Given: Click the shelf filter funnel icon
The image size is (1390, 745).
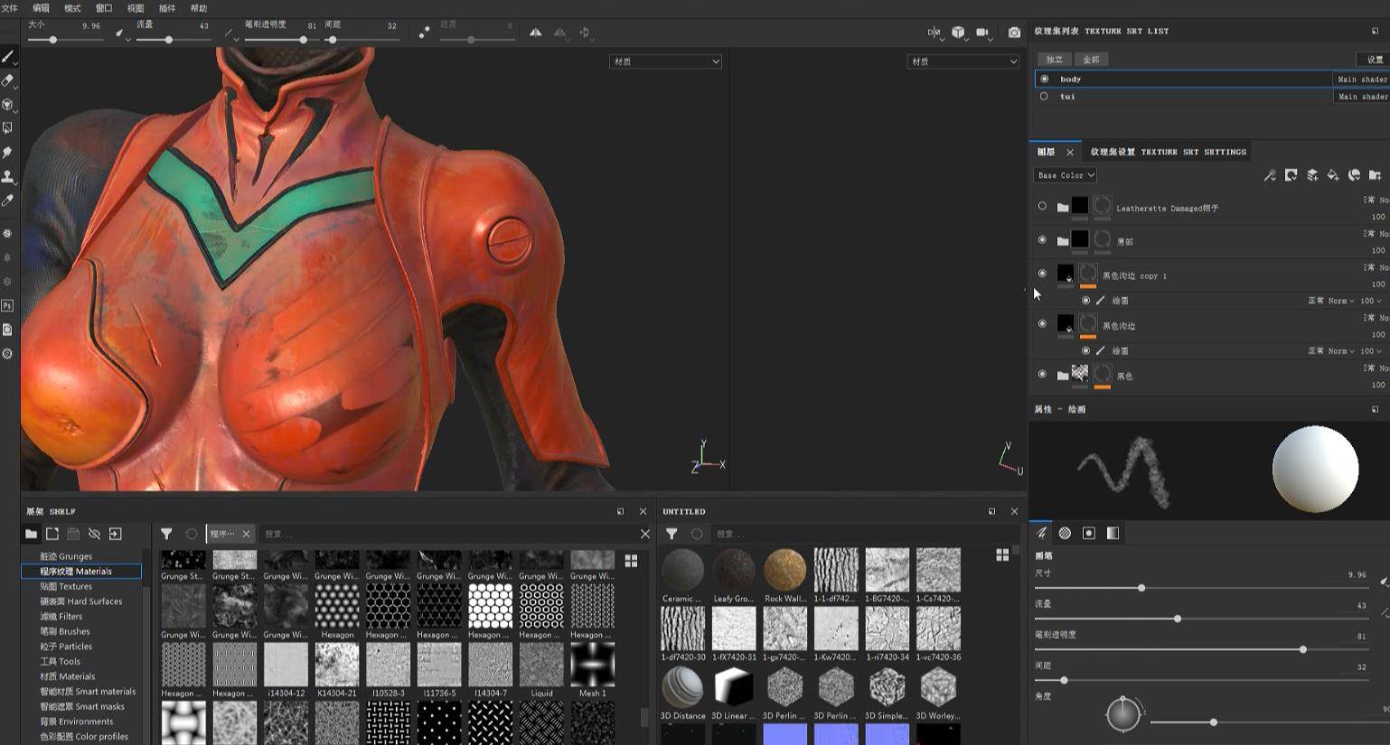Looking at the screenshot, I should click(x=166, y=534).
